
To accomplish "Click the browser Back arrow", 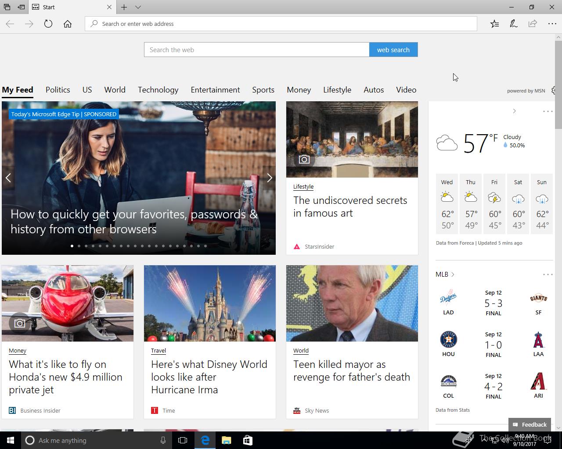I will [x=10, y=24].
